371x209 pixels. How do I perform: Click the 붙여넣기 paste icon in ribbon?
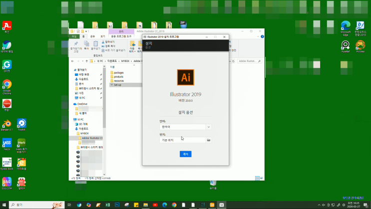click(95, 45)
